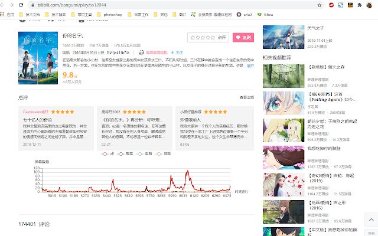This screenshot has width=378, height=236.
Task: Toggle the 'all' series in chart legend
Action: (x=107, y=153)
